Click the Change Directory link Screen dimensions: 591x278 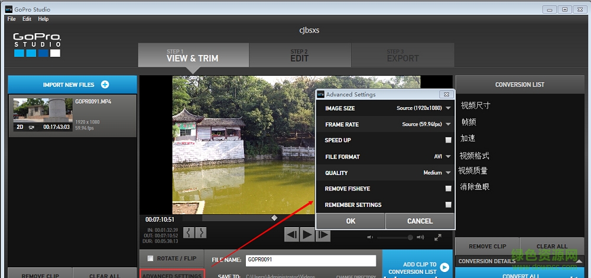[x=356, y=276]
